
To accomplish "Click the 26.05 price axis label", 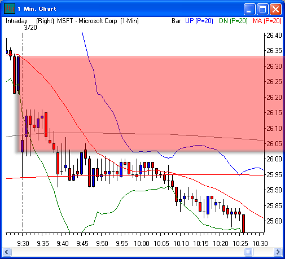I will click(x=274, y=144).
